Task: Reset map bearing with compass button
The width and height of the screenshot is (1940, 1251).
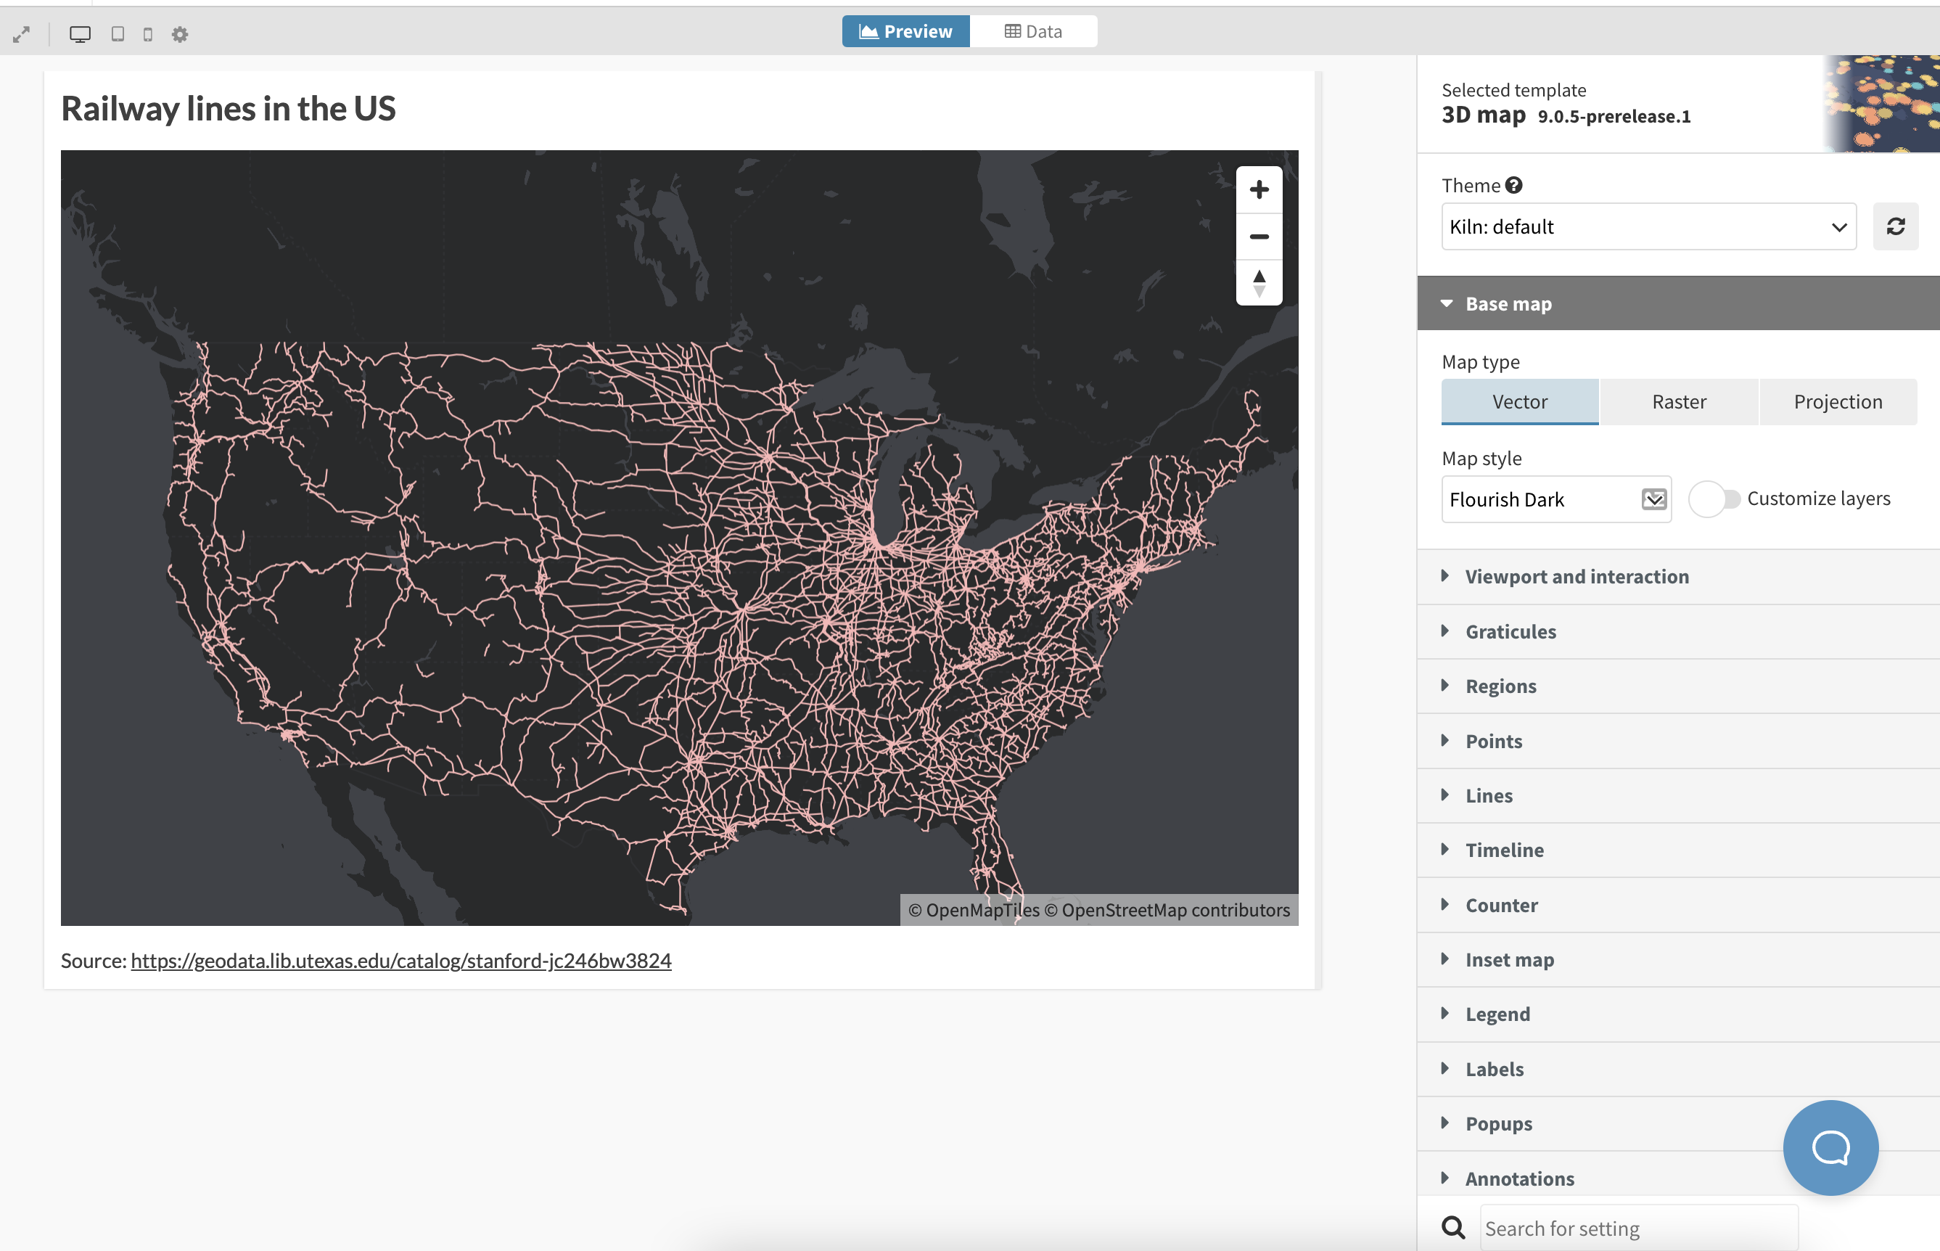Action: point(1259,283)
